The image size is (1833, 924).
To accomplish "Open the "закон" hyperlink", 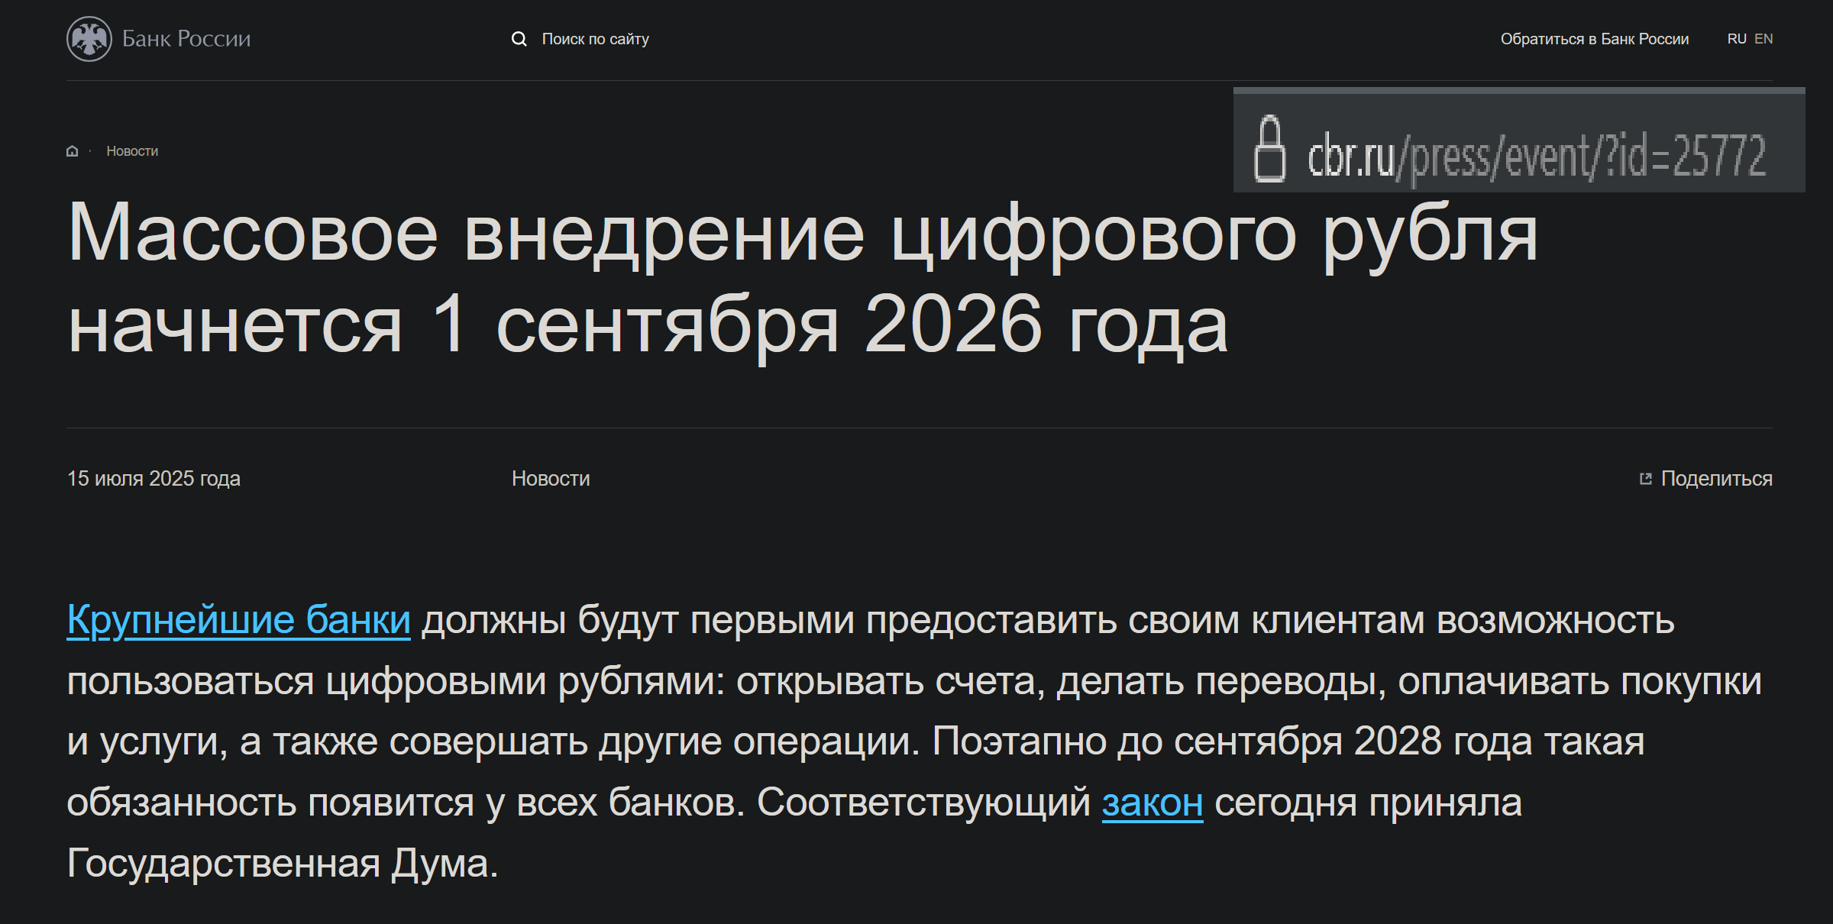I will coord(1152,803).
